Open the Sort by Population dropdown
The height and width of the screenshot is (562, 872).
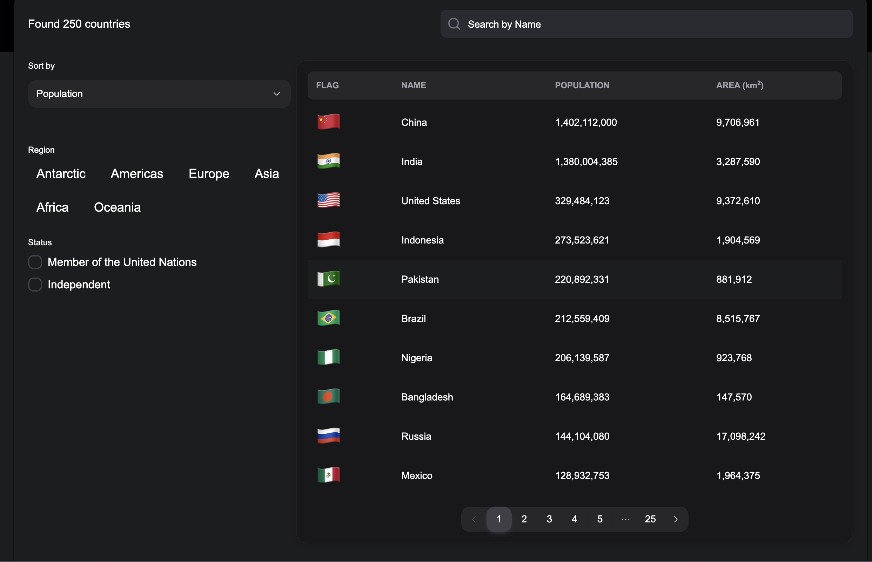click(159, 94)
